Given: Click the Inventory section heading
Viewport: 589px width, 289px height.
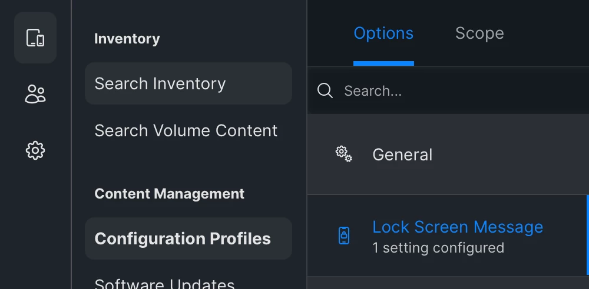Looking at the screenshot, I should [127, 39].
